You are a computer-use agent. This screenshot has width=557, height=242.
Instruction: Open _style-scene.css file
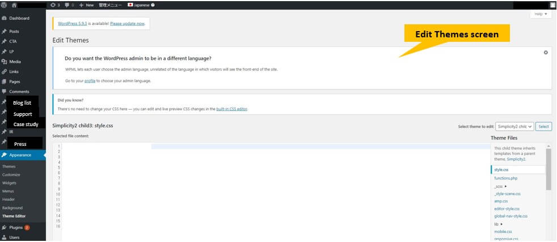point(507,194)
